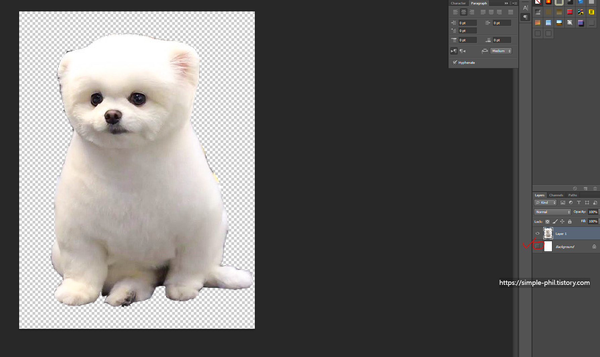Apply the purple shadowed style swatch
This screenshot has width=600, height=357.
point(581,23)
